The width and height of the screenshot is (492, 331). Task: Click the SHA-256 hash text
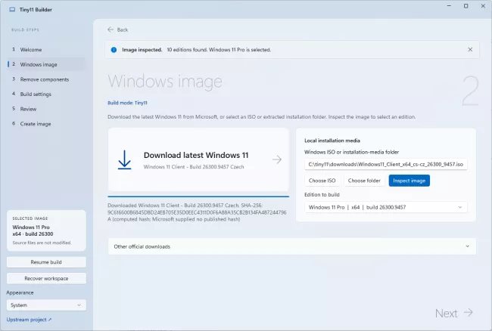[x=197, y=212]
